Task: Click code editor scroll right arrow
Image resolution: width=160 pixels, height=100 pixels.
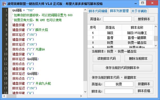Action: click(81, 96)
